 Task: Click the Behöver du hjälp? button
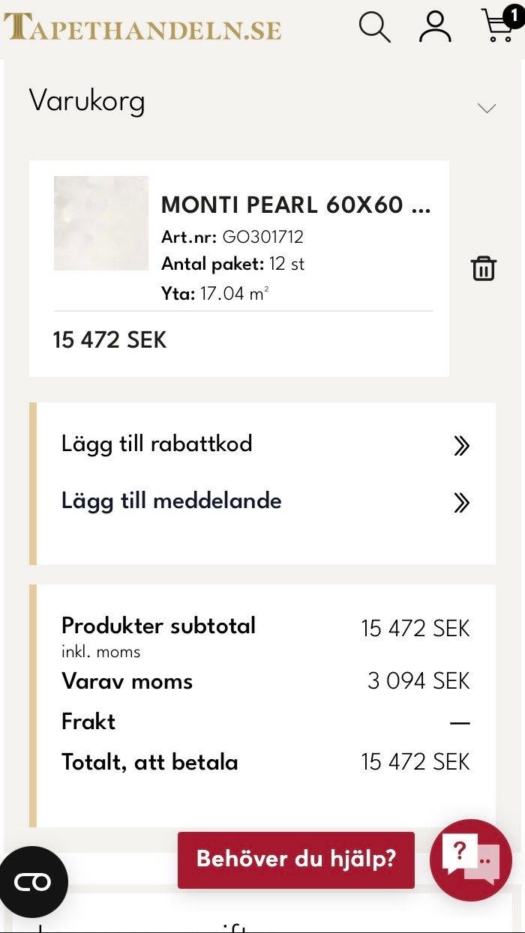point(296,860)
